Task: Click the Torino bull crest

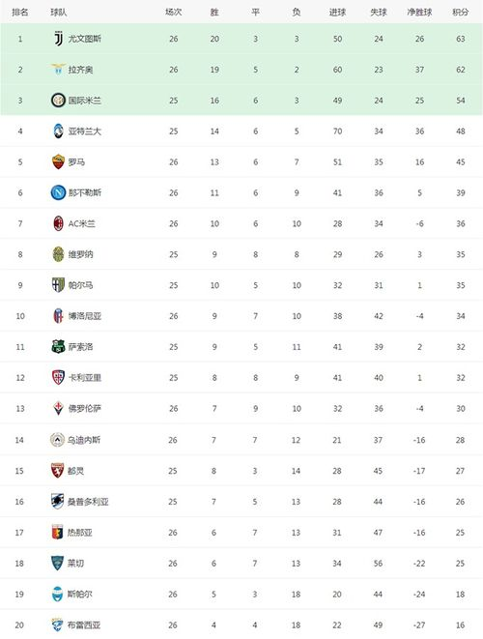Action: click(57, 470)
